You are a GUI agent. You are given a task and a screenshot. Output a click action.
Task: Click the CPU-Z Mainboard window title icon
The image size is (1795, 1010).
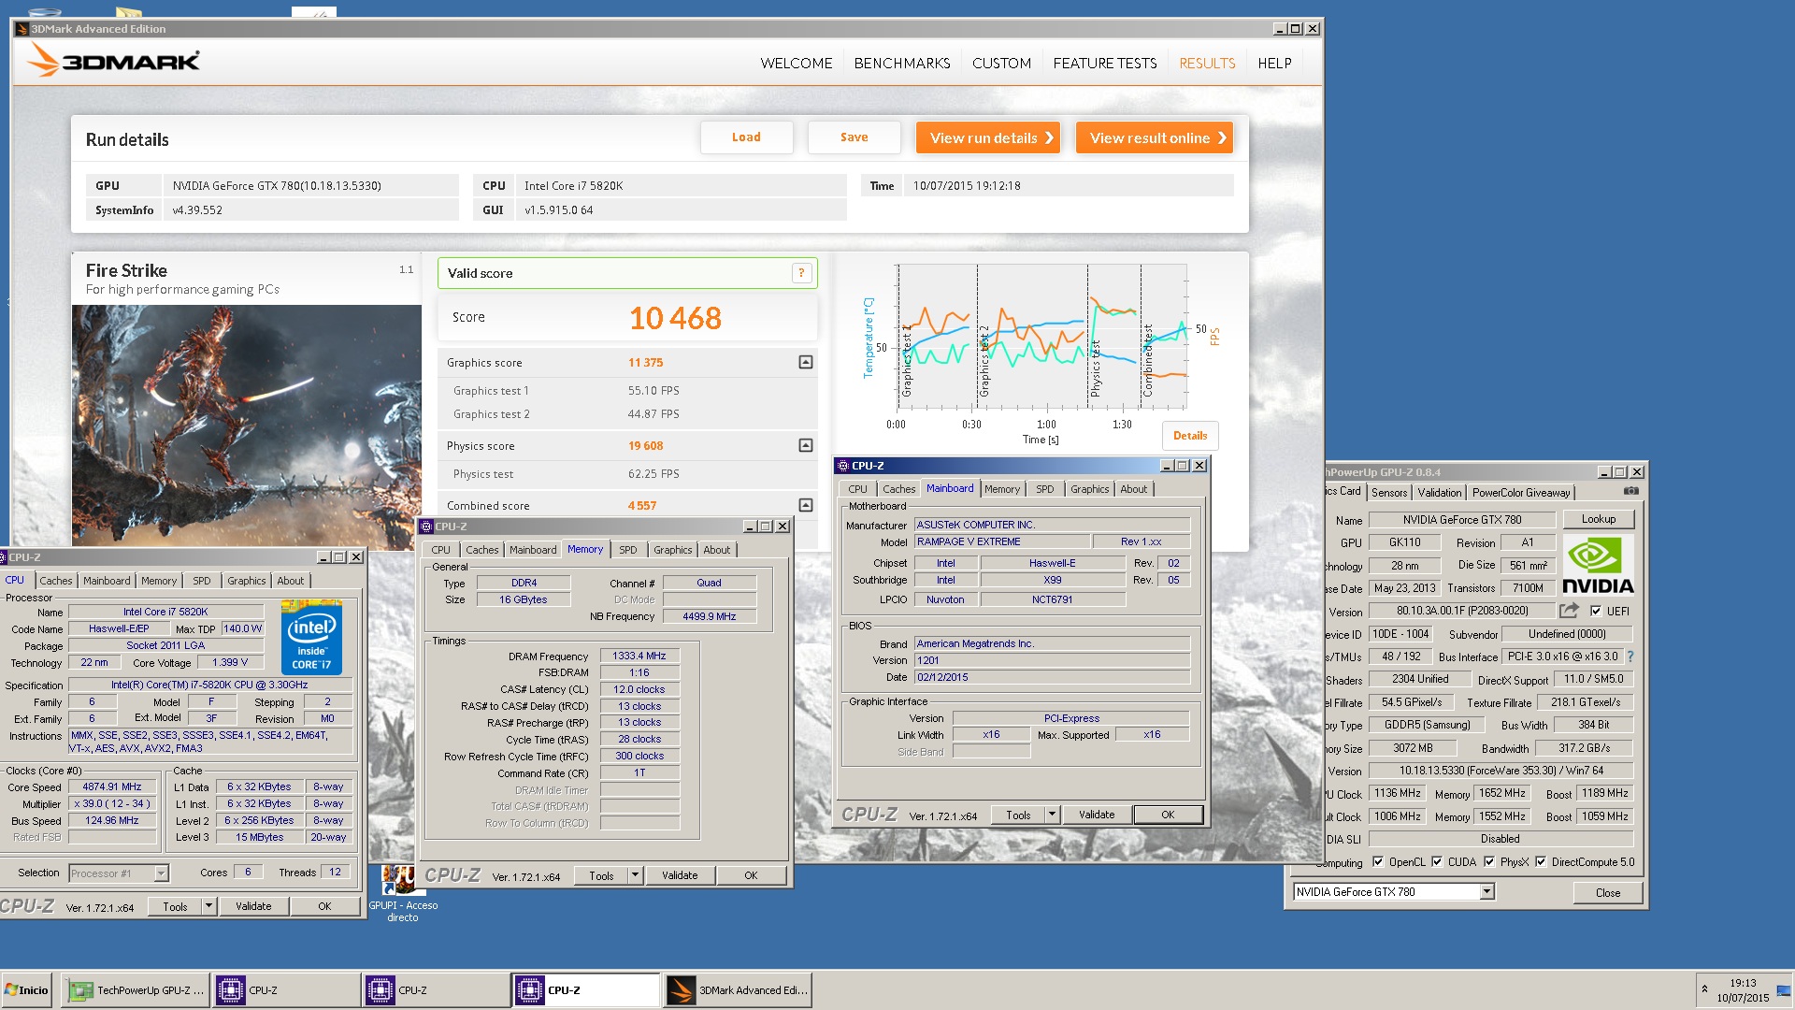tap(842, 466)
